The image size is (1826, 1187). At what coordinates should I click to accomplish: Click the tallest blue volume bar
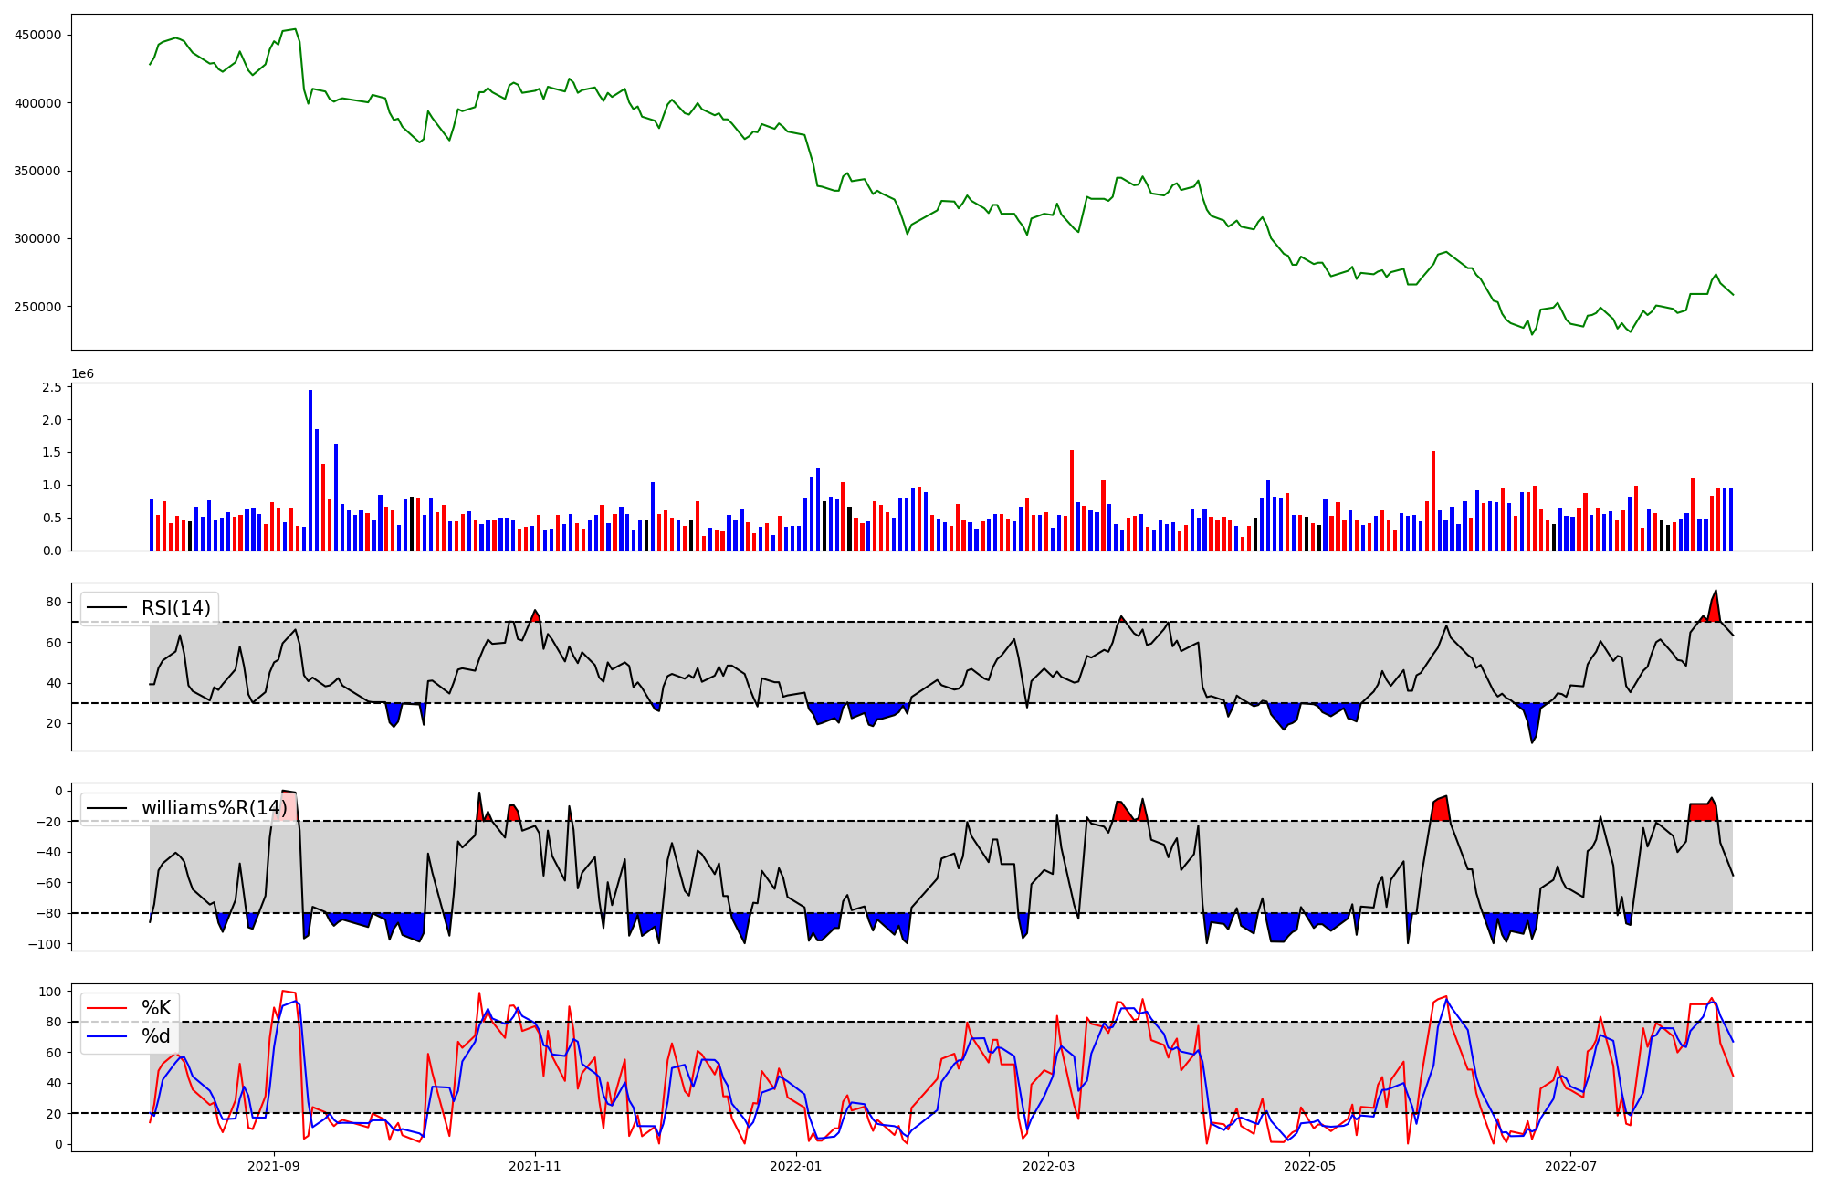coord(310,470)
